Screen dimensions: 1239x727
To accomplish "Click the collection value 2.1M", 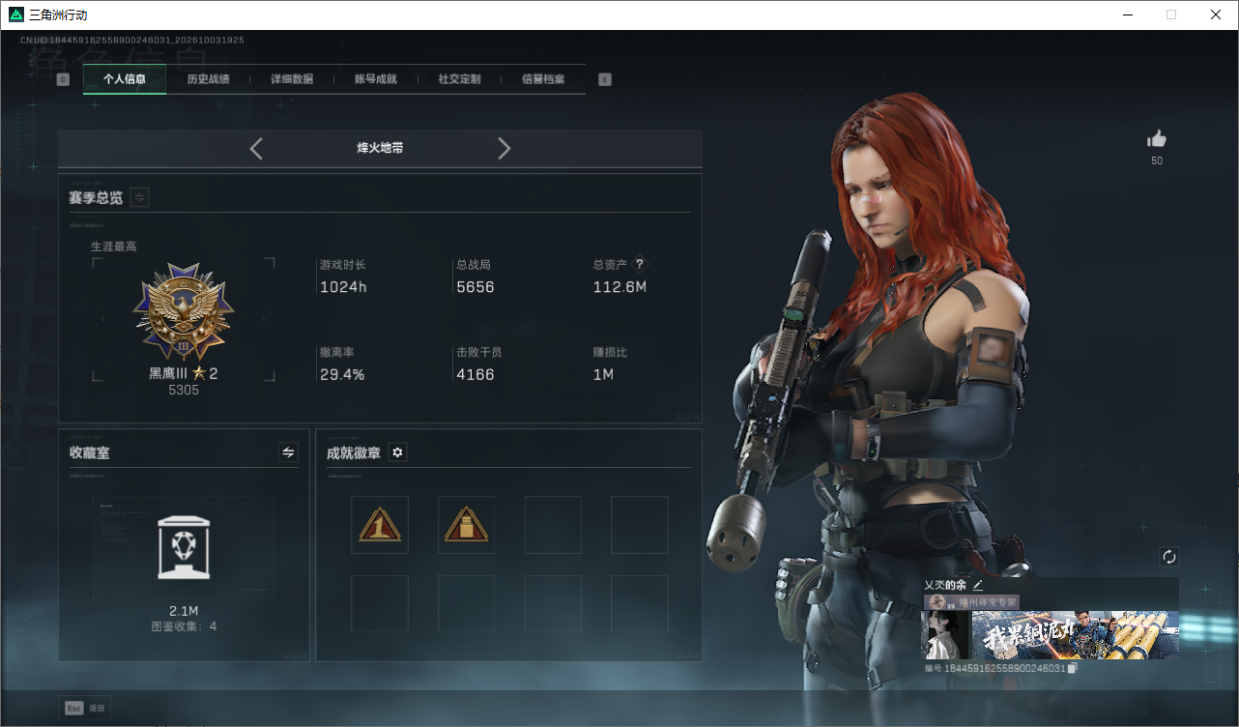I will point(184,611).
